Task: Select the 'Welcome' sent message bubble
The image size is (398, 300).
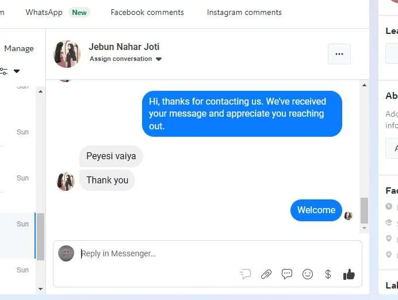Action: coord(316,210)
